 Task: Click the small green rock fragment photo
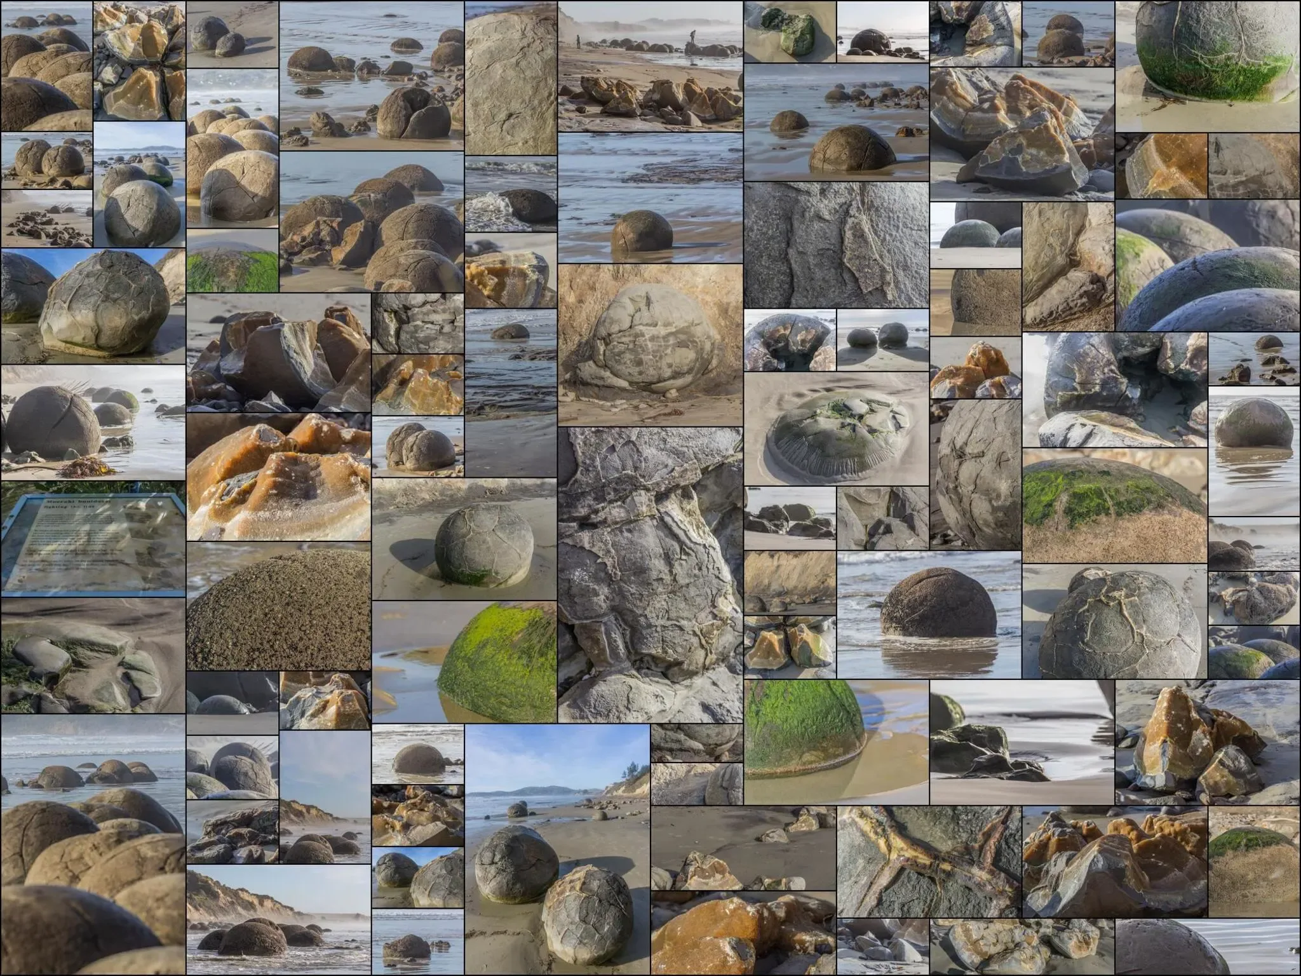tap(789, 31)
